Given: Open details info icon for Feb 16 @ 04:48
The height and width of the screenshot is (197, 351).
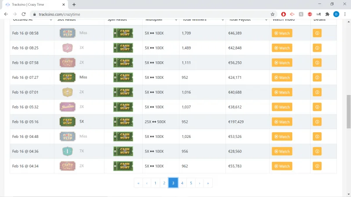Looking at the screenshot, I should [x=317, y=137].
